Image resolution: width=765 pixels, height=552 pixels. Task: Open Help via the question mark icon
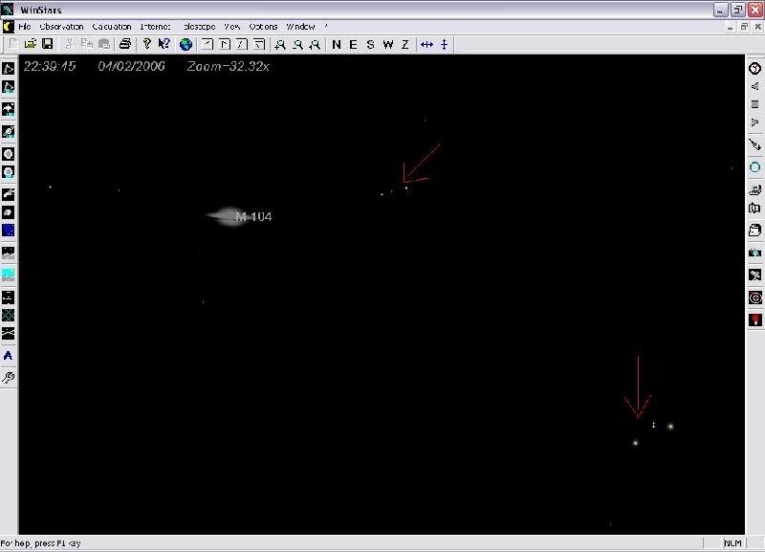147,44
